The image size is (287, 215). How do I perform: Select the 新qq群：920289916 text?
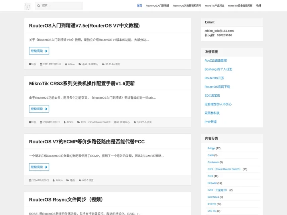click(x=218, y=35)
